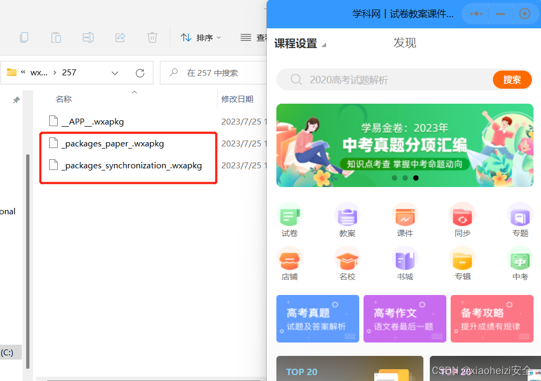Sort by 名称 column header

click(x=64, y=99)
